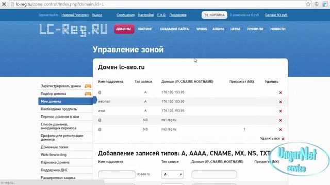This screenshot has height=185, width=330.
Task: Open Перенос доменов к нам
Action: tap(60, 117)
